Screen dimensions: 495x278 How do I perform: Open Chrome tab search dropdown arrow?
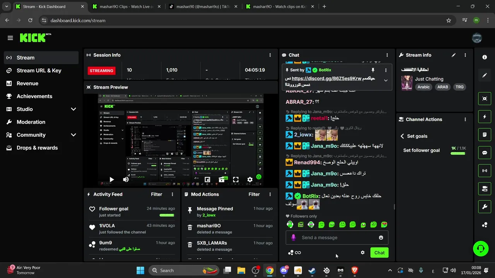pos(7,7)
